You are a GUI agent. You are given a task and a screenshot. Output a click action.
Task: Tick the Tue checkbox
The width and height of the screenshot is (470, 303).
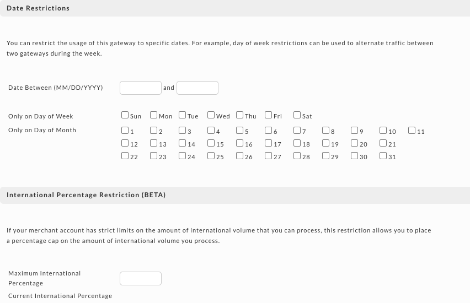(x=182, y=115)
